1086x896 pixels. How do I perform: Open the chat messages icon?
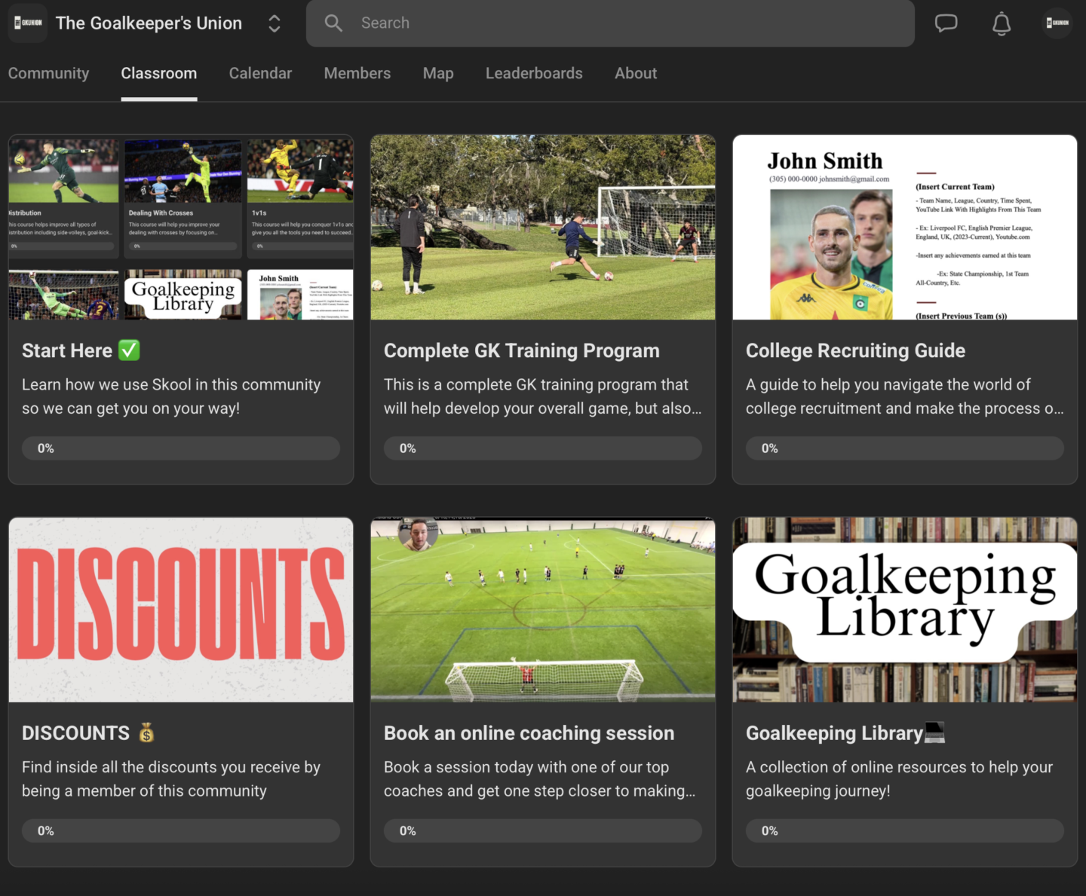(946, 23)
